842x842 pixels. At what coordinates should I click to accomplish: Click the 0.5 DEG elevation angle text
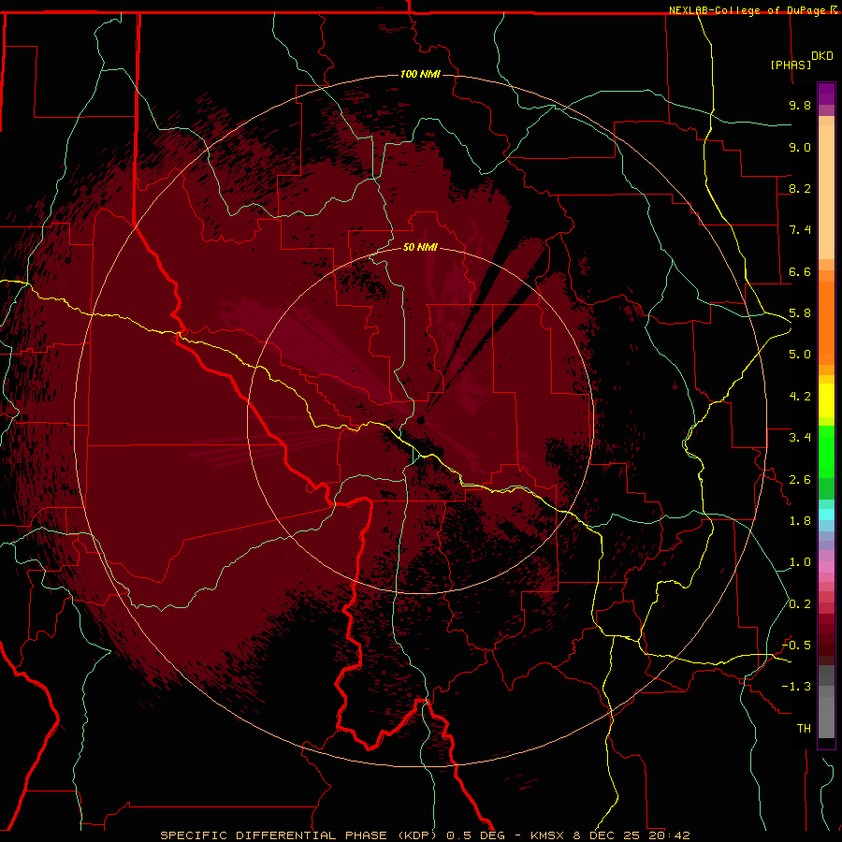[475, 835]
